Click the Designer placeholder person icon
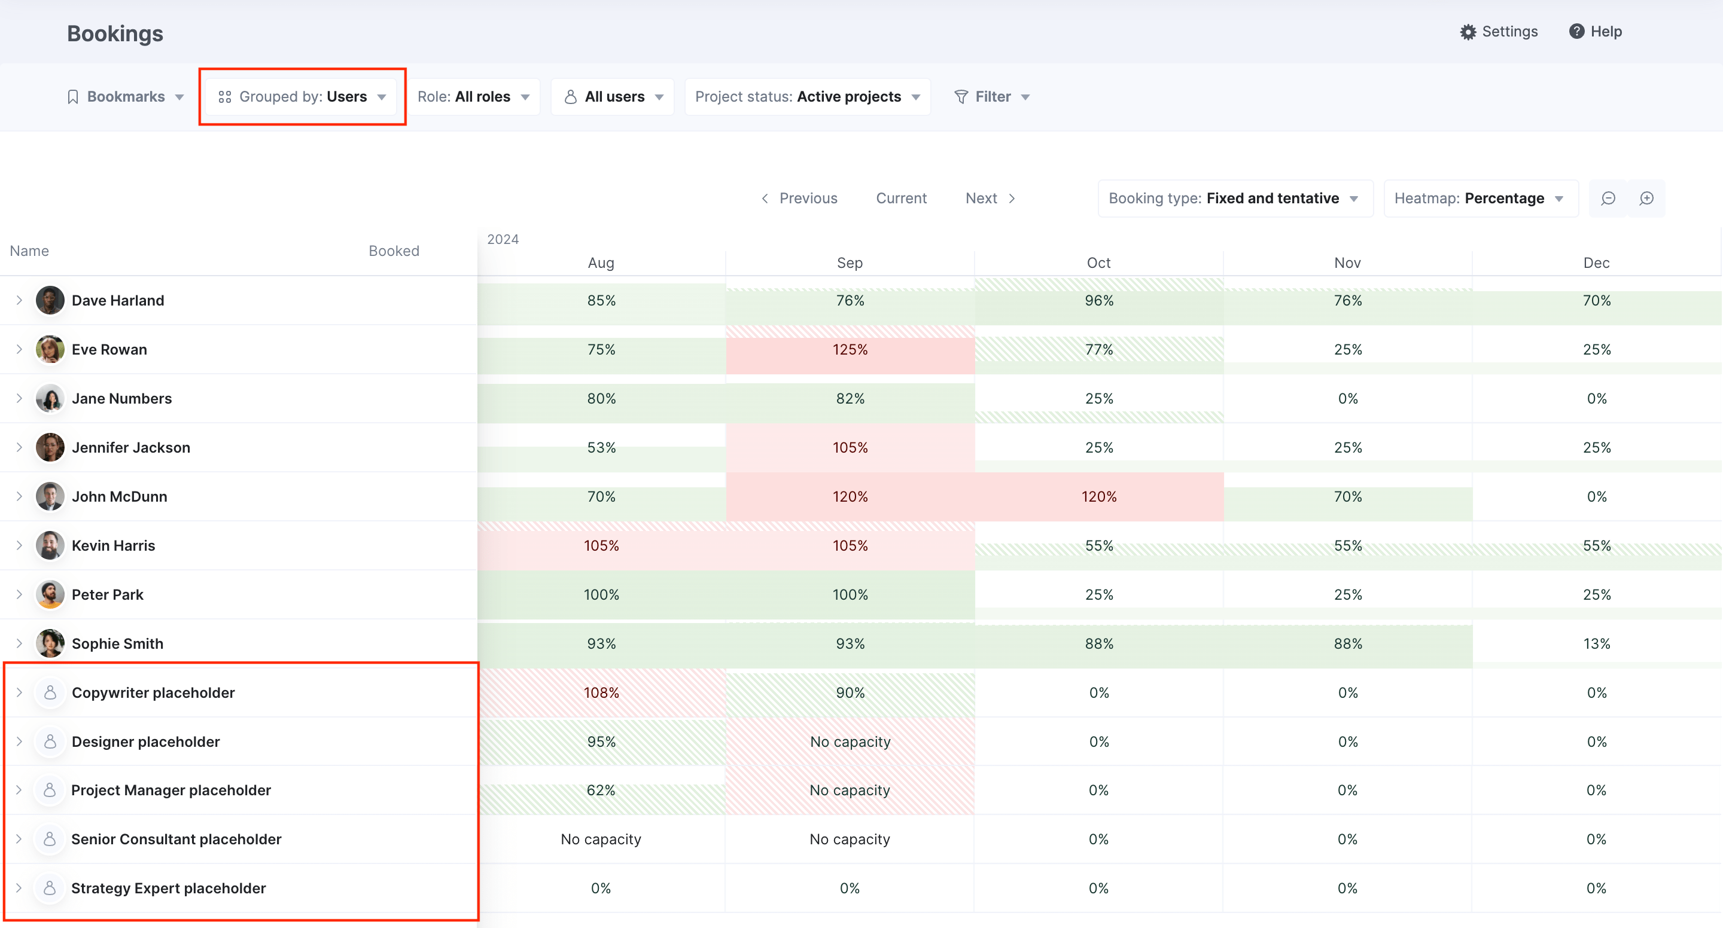Image resolution: width=1723 pixels, height=928 pixels. tap(50, 741)
